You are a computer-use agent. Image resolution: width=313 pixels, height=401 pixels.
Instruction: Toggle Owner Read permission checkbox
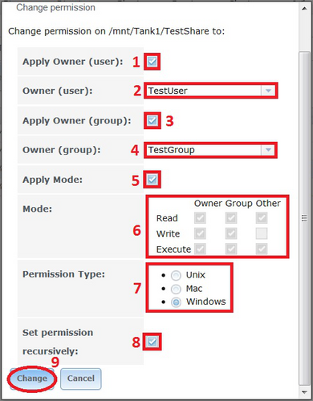(200, 218)
